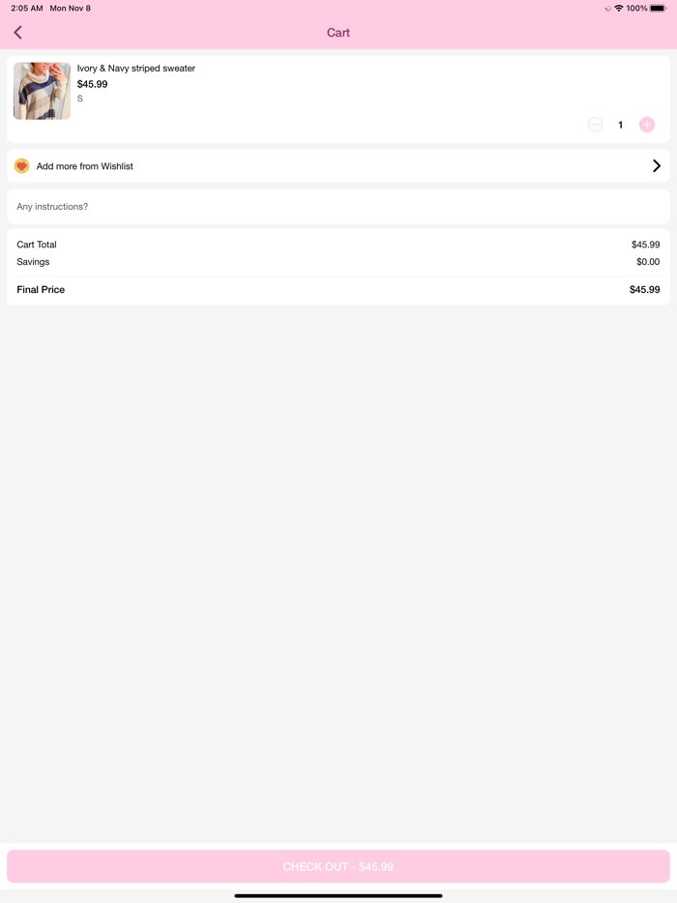
Task: Expand the wishlist row chevron
Action: point(657,166)
